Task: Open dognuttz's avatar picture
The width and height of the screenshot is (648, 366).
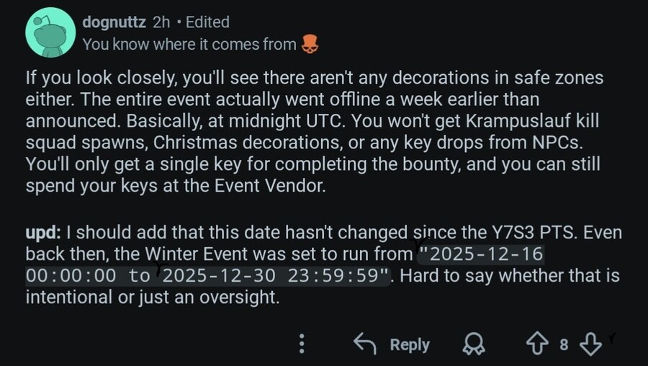Action: click(x=50, y=33)
